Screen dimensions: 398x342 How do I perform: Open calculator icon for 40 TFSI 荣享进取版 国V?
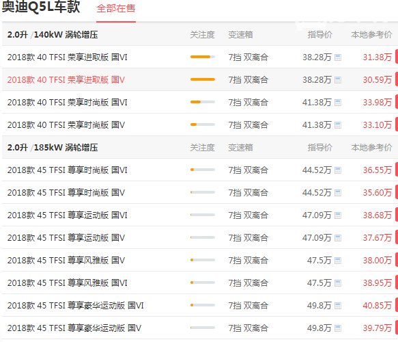tap(338, 80)
